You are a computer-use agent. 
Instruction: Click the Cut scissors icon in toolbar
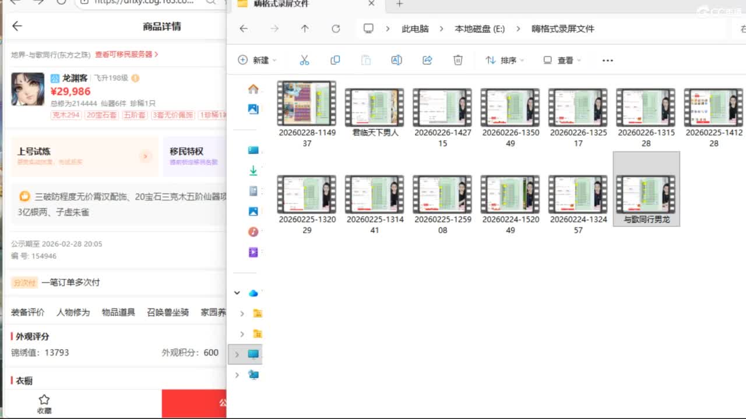click(x=304, y=61)
